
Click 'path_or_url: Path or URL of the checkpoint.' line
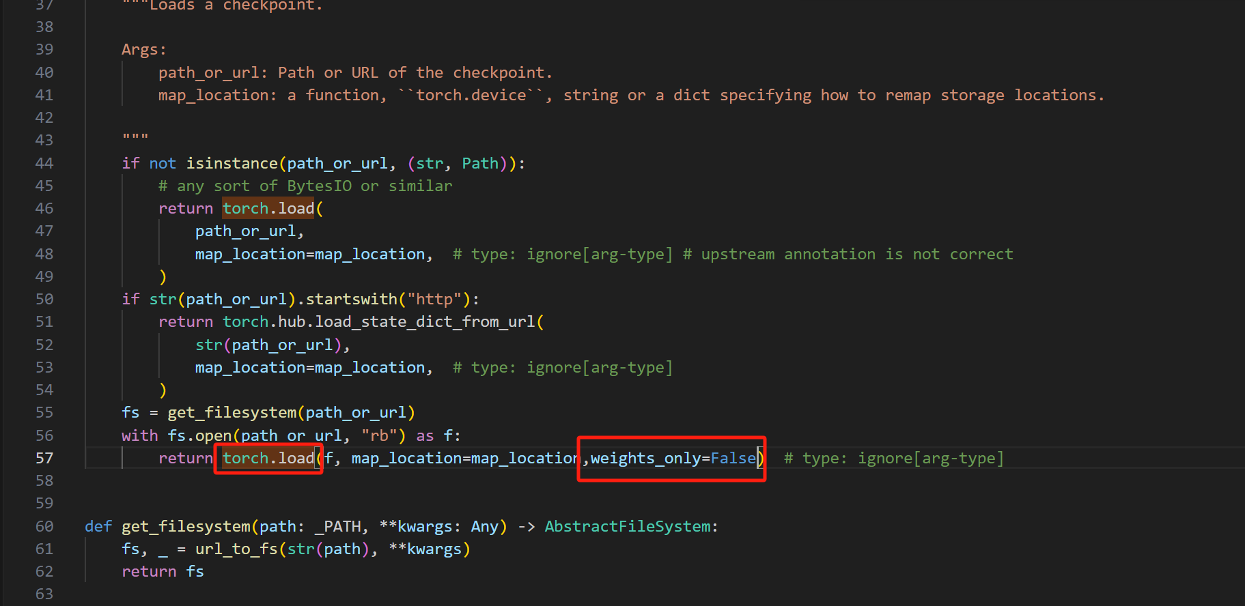[355, 72]
